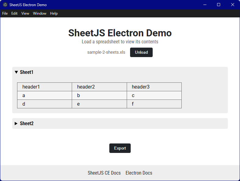240x181 pixels.
Task: Select the header1 table cell
Action: tap(45, 87)
